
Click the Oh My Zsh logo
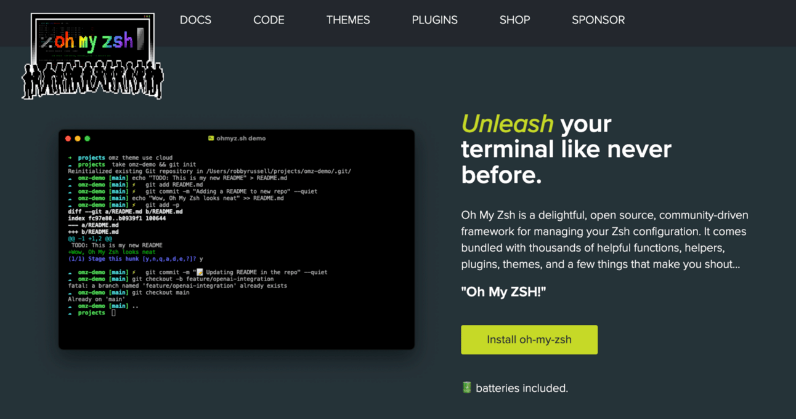tap(92, 56)
